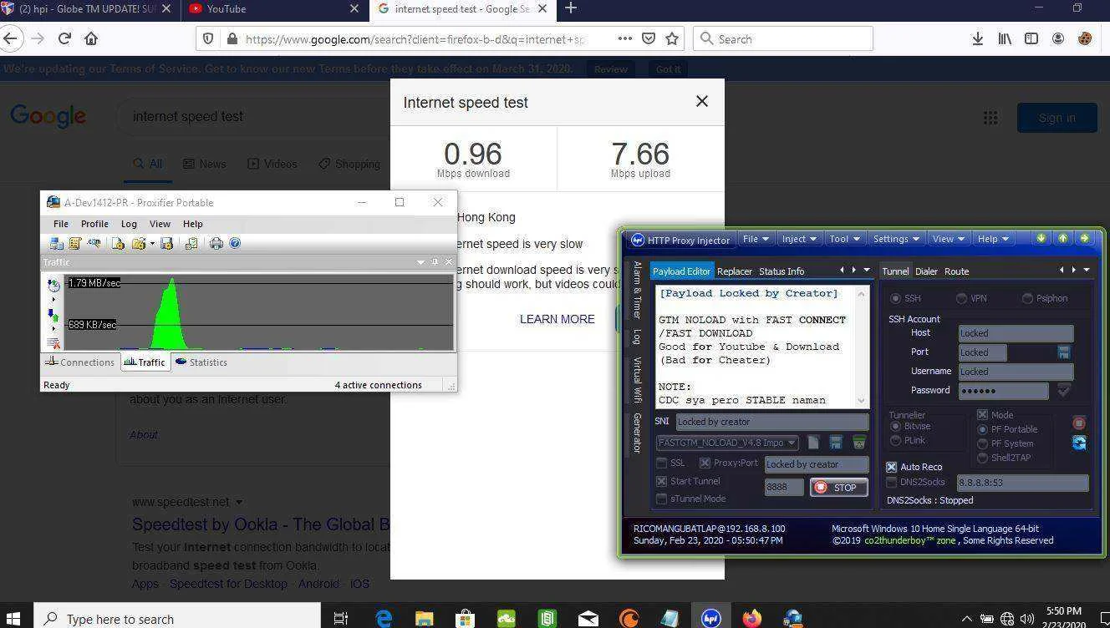Click the Review terms button
The height and width of the screenshot is (628, 1110).
(610, 69)
